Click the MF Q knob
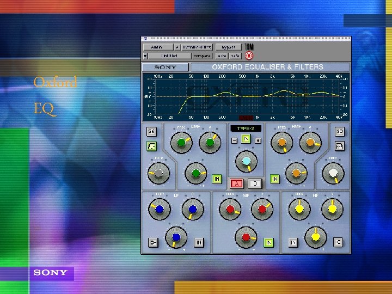The image size is (392, 294). pyautogui.click(x=262, y=209)
